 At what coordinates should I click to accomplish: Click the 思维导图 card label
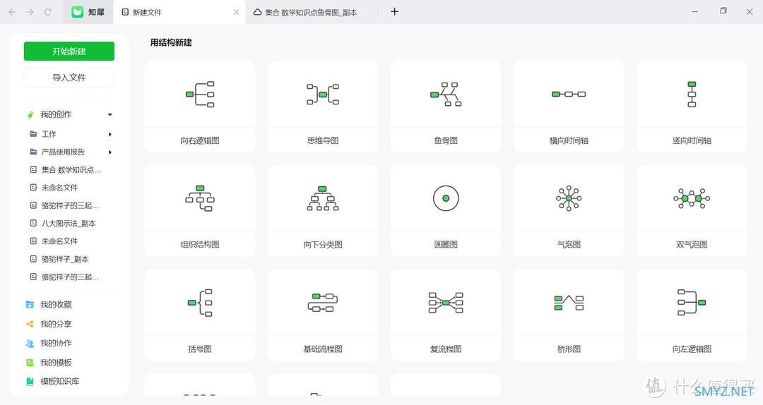(x=323, y=140)
